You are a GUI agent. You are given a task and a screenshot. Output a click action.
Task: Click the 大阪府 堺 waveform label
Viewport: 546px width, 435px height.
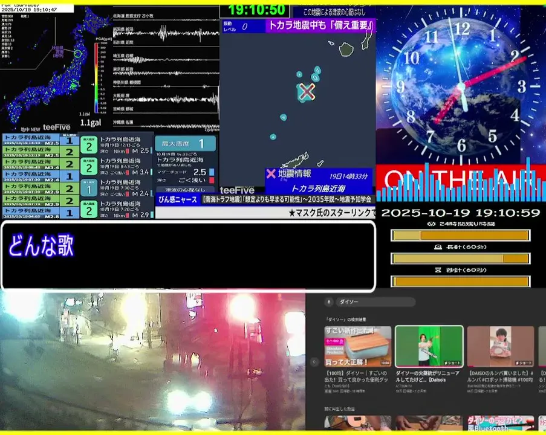(x=121, y=95)
